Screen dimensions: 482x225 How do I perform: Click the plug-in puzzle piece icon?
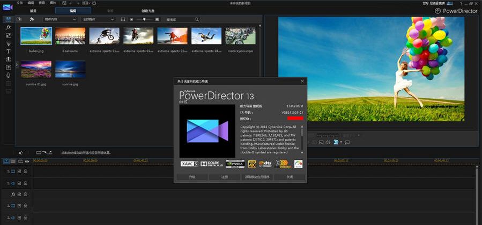(x=32, y=19)
